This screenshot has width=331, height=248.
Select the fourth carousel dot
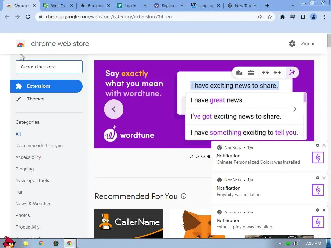[x=209, y=156]
